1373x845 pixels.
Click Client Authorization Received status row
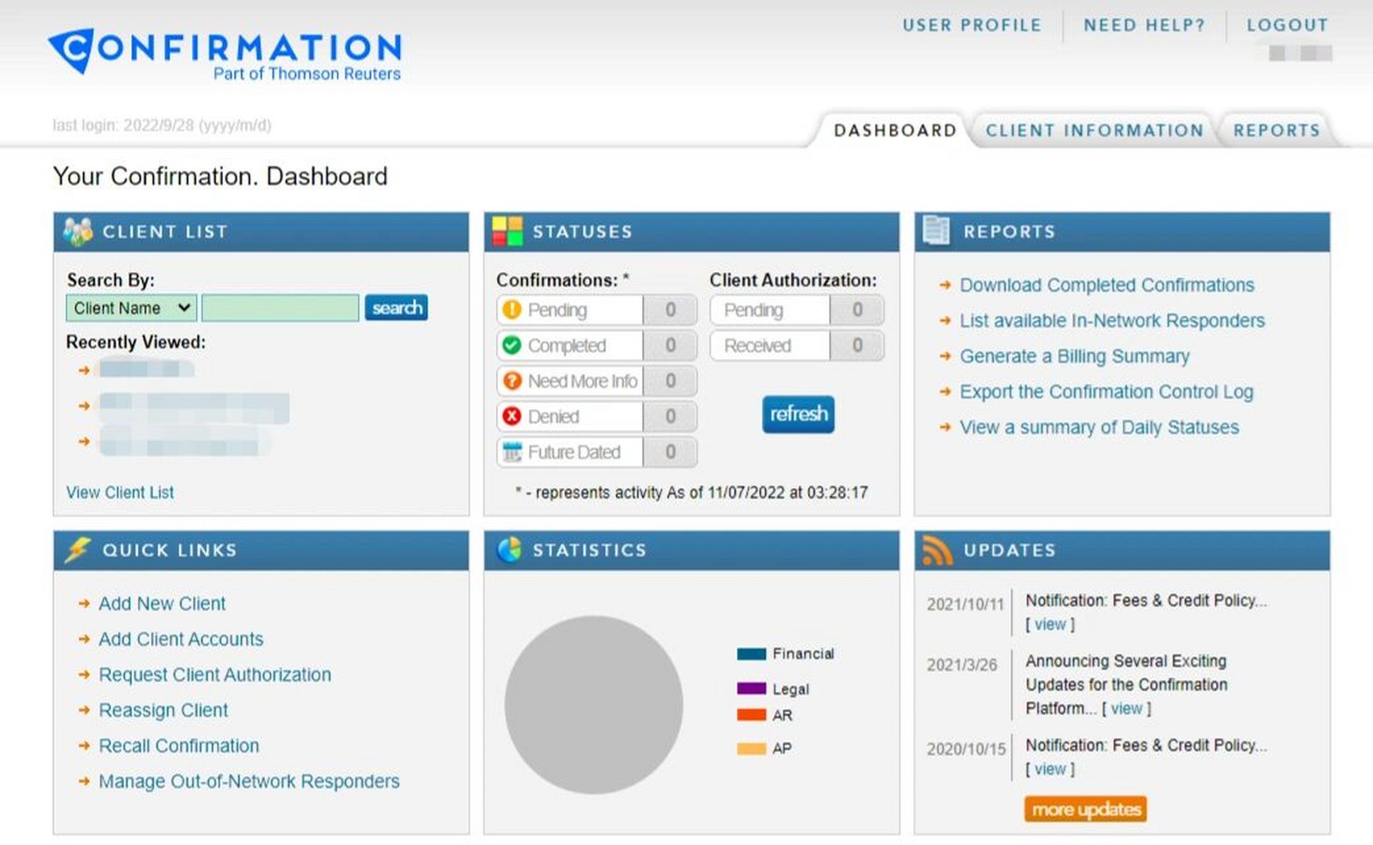pyautogui.click(x=797, y=345)
